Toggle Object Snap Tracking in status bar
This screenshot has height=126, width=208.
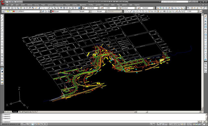click(x=35, y=124)
